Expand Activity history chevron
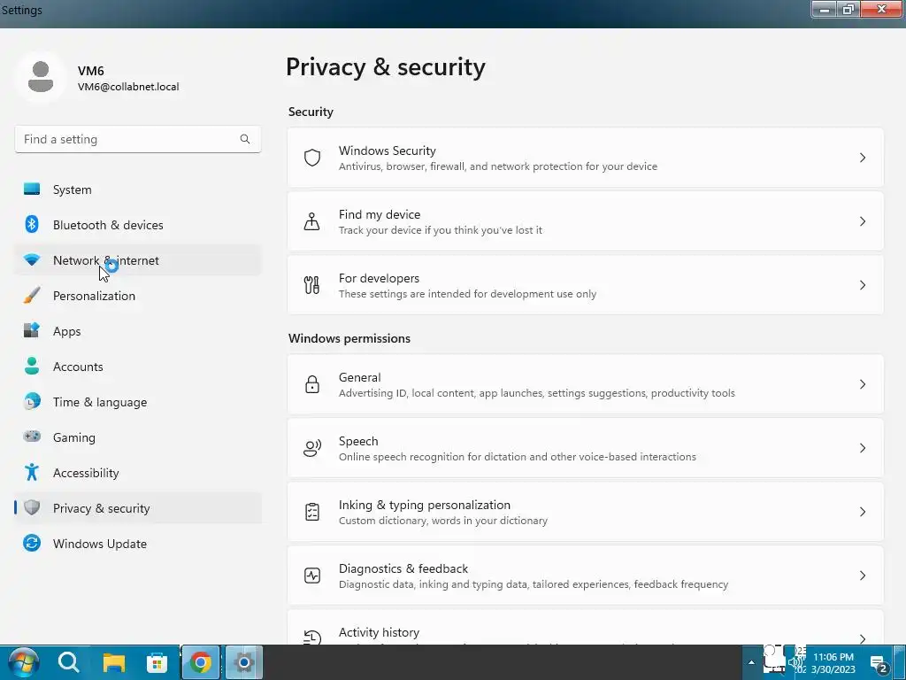The image size is (906, 680). click(862, 638)
